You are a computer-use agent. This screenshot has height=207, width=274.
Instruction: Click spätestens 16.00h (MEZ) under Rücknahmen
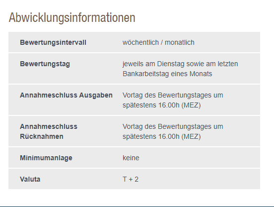[x=162, y=136]
